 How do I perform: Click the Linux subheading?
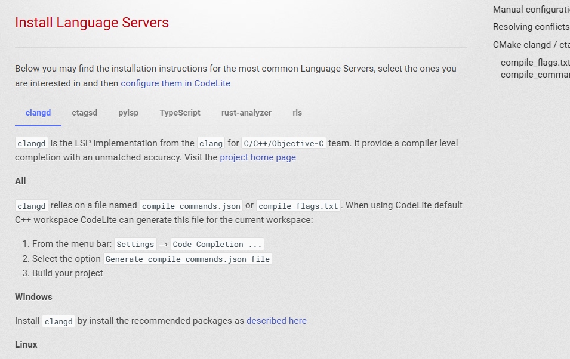click(26, 345)
